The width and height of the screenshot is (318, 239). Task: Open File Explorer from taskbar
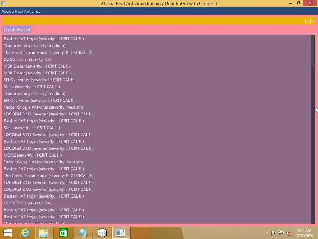43,233
